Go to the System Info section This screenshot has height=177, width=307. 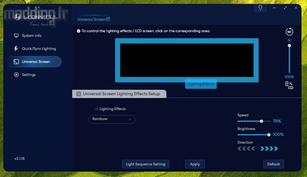31,36
